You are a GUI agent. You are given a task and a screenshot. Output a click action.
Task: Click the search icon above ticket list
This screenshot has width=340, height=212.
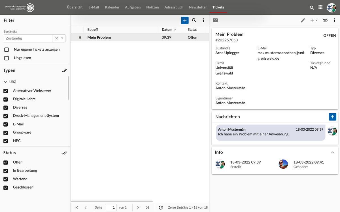coord(194,20)
